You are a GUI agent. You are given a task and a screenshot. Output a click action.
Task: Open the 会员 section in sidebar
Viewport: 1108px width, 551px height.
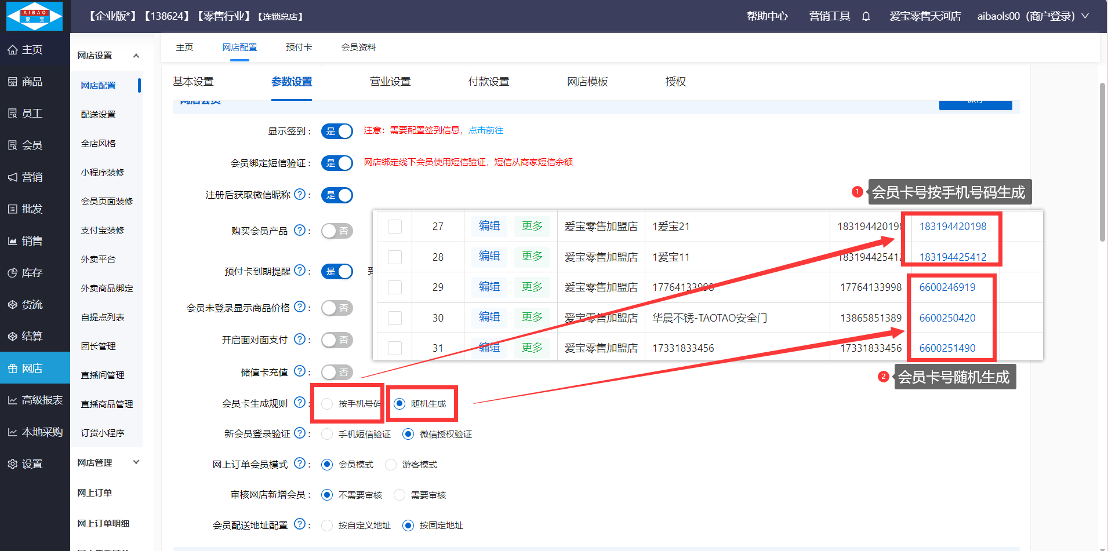[13, 145]
